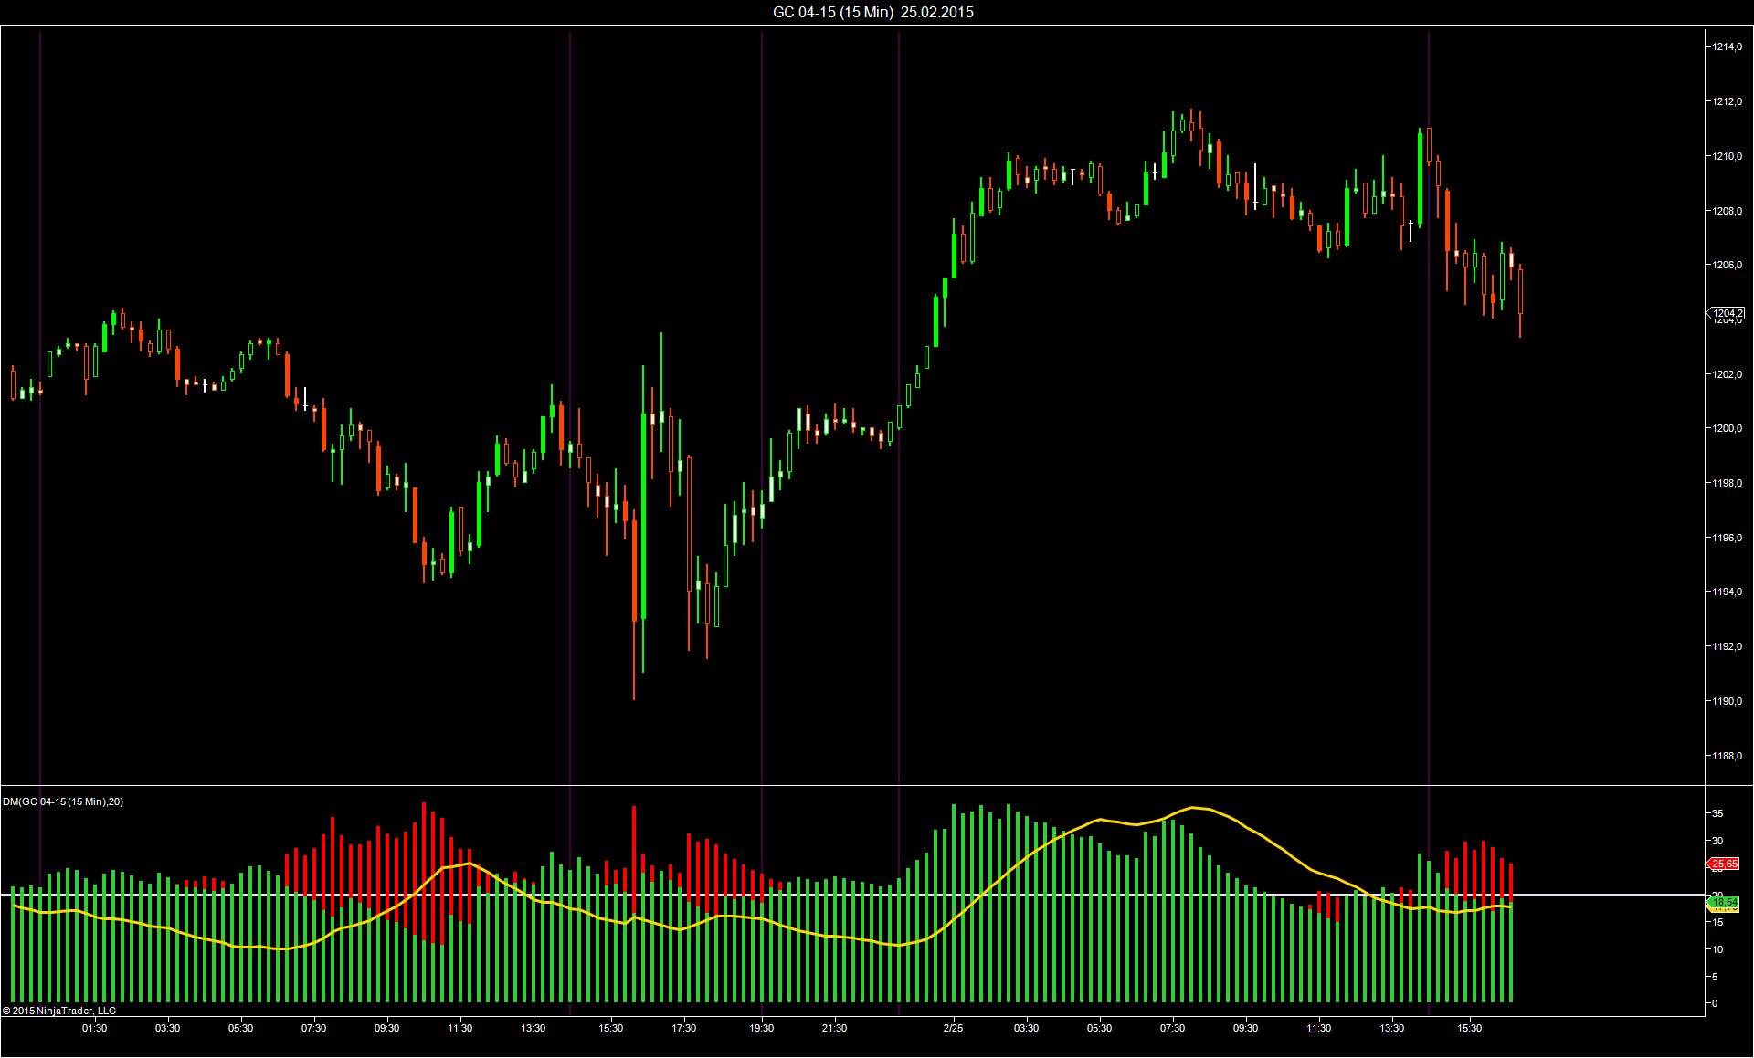Click the 1188,0 price axis label
The image size is (1754, 1058).
(x=1727, y=756)
